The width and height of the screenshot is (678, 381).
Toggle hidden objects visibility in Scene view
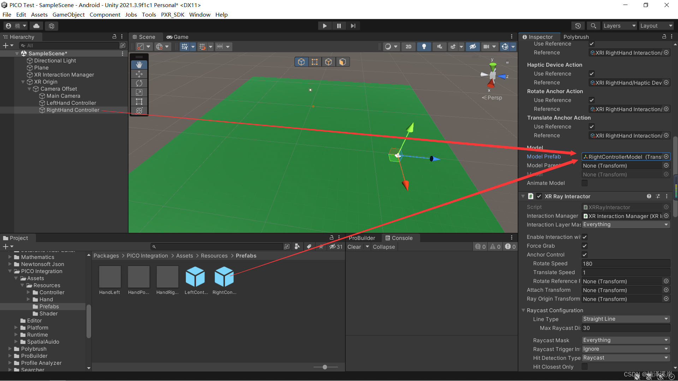click(473, 47)
